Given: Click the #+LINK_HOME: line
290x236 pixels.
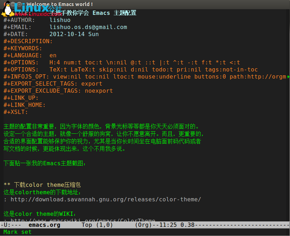Looking at the screenshot, I should (x=24, y=105).
